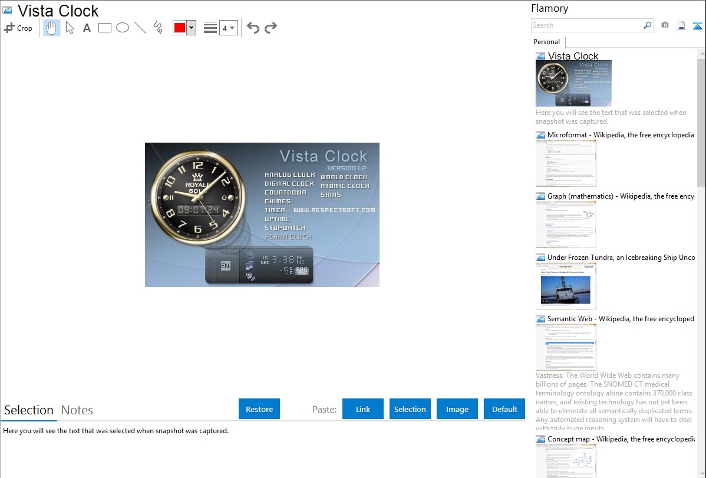Screen dimensions: 706x478
Task: Click the Vista Clock image on canvas
Action: (x=262, y=215)
